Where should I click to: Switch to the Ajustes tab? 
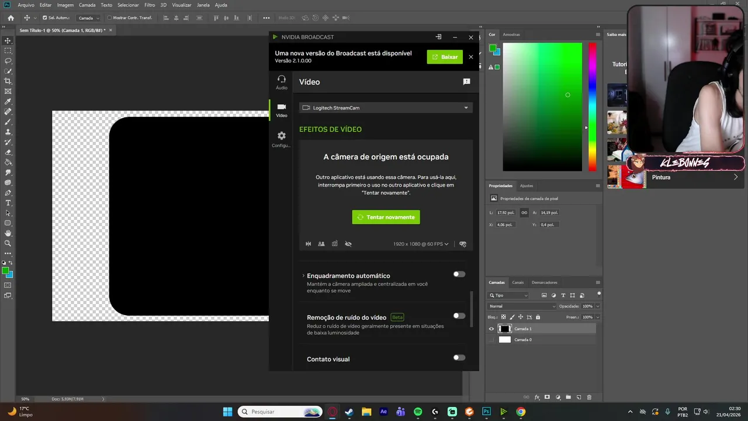(x=527, y=185)
